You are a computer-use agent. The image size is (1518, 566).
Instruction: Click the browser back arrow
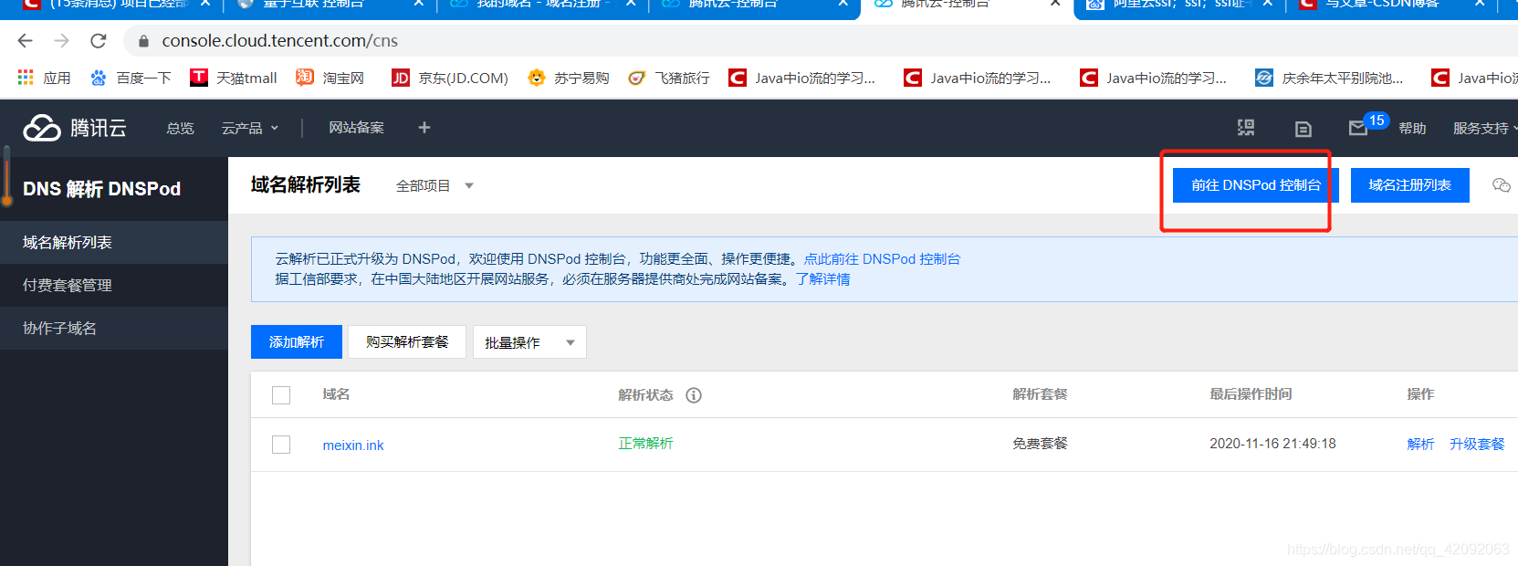point(25,41)
